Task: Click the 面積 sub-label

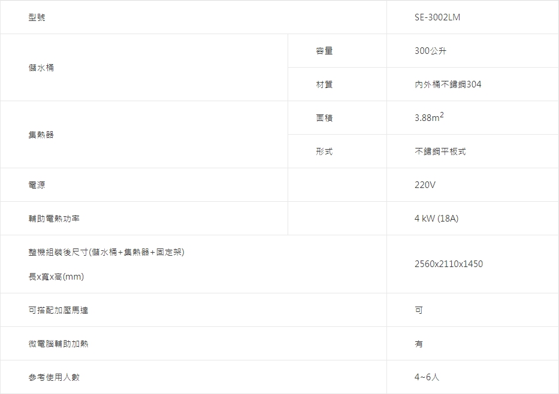Action: pos(324,118)
